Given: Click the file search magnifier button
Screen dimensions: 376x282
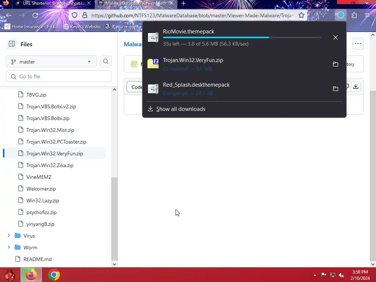Looking at the screenshot, I should (x=106, y=62).
